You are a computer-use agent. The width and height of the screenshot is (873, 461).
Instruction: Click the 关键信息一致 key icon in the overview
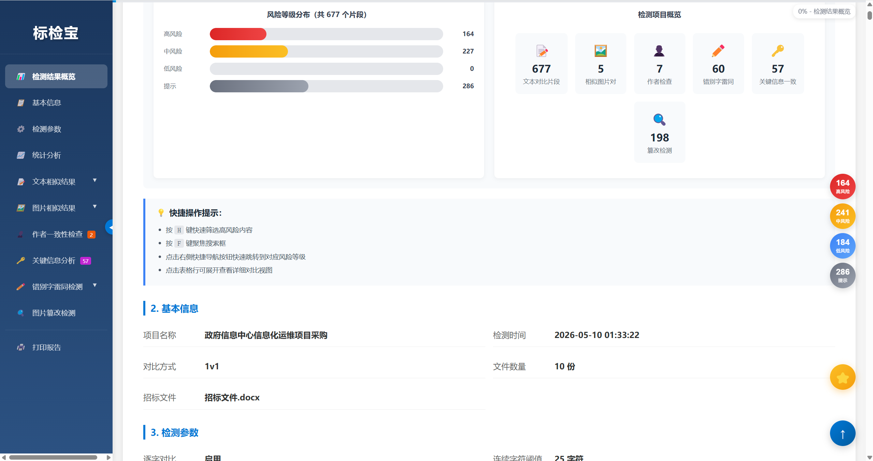click(x=777, y=51)
